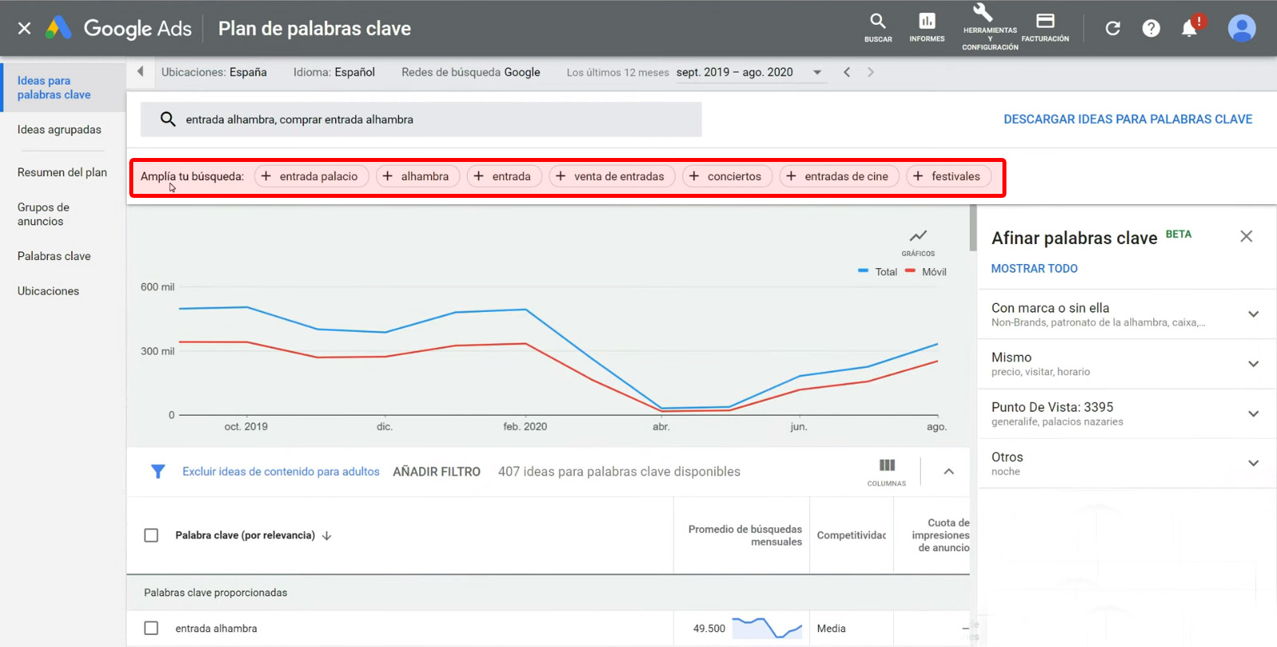The width and height of the screenshot is (1277, 647).
Task: Add 'conciertos' suggestion chip
Action: (727, 176)
